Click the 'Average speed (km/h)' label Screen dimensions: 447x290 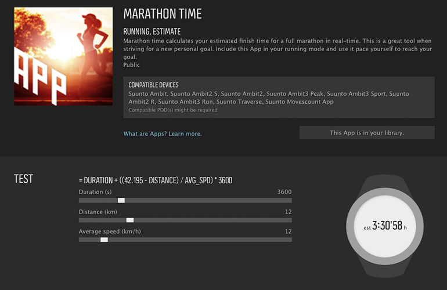tap(110, 231)
